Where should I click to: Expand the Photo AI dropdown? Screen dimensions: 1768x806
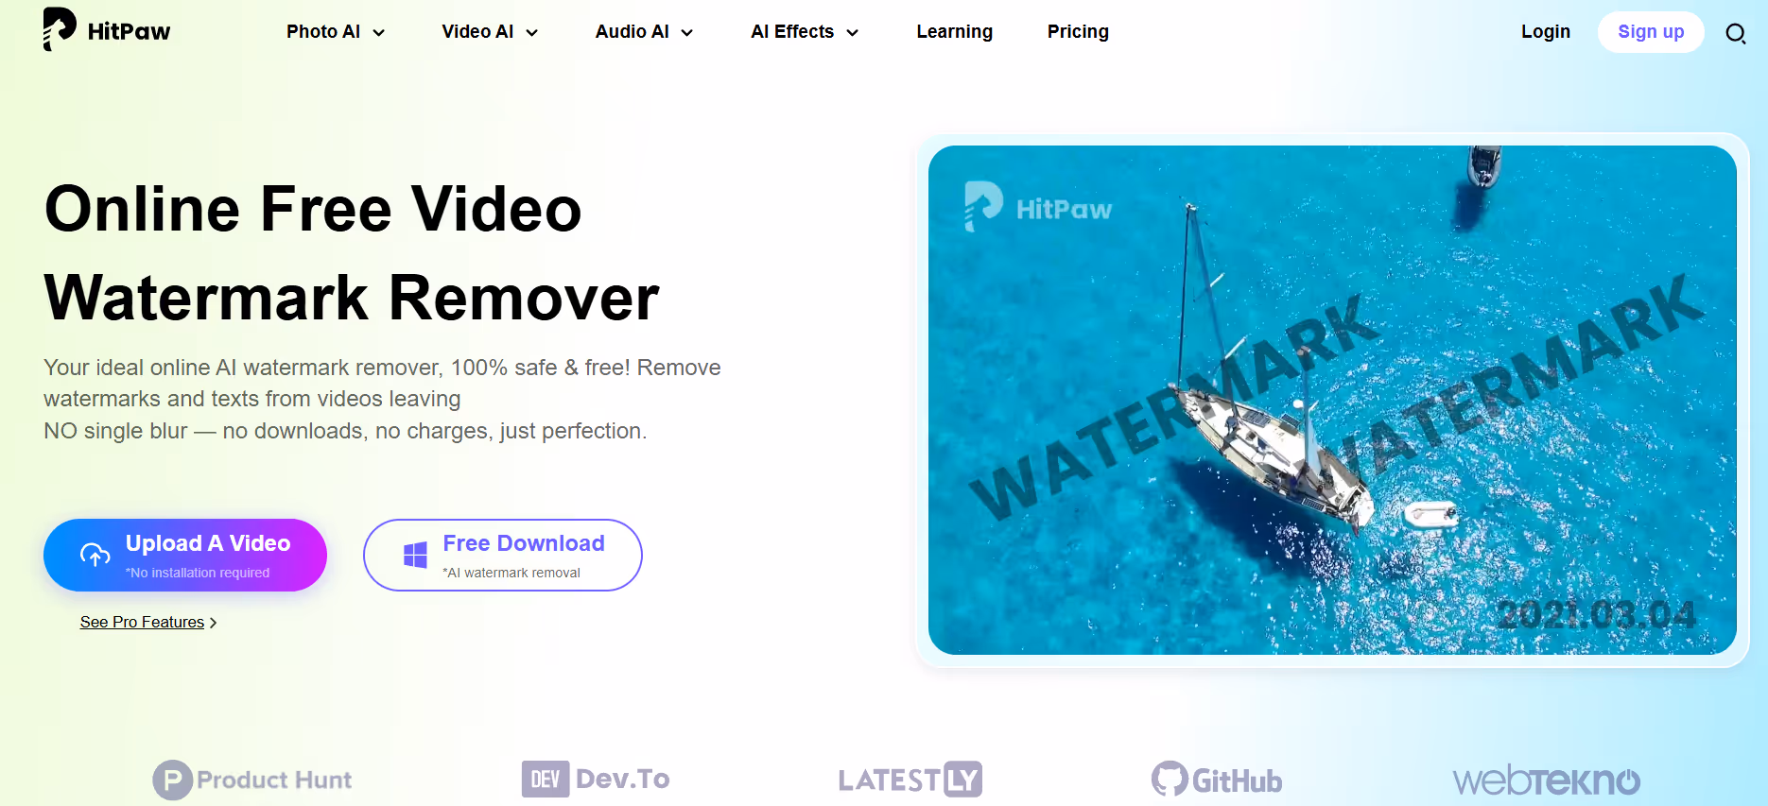336,32
